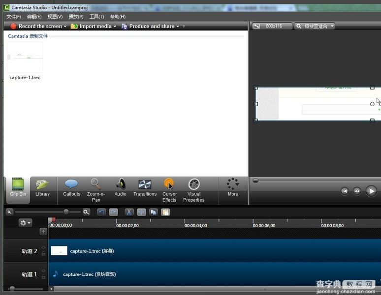Open Cursor Effects tool

tap(169, 190)
